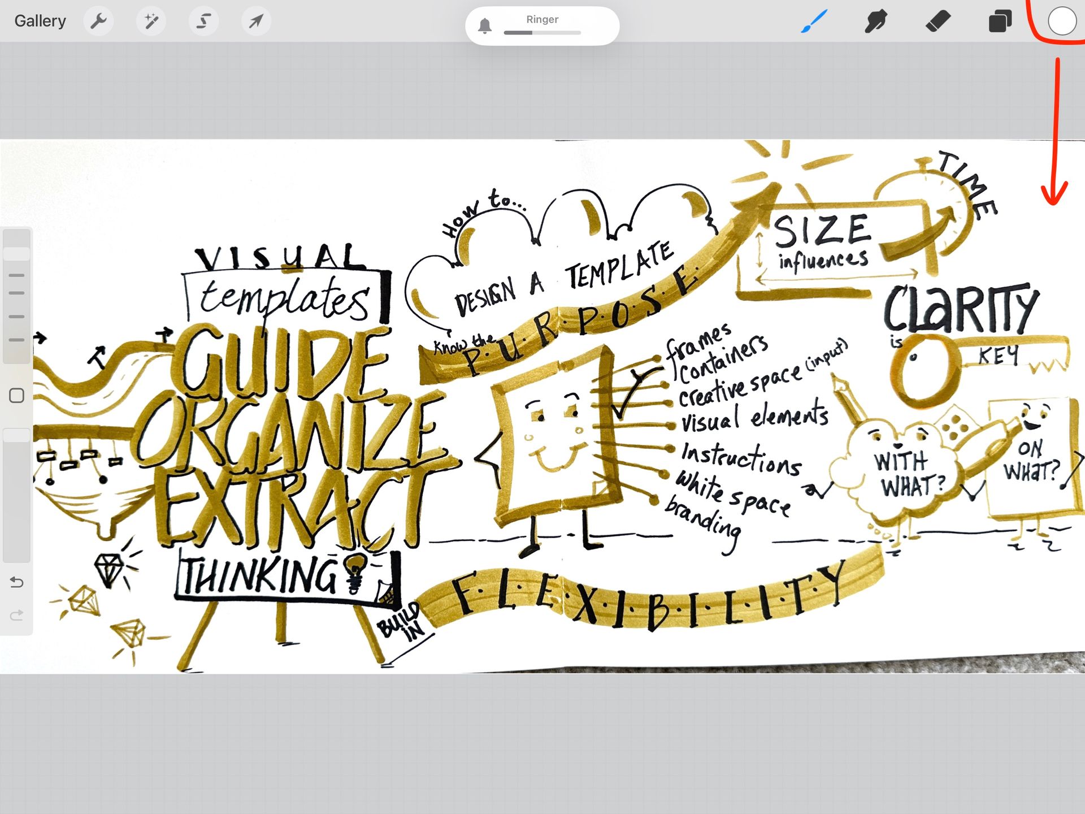The width and height of the screenshot is (1085, 814).
Task: Open the Adjustments magic wand menu
Action: click(151, 21)
